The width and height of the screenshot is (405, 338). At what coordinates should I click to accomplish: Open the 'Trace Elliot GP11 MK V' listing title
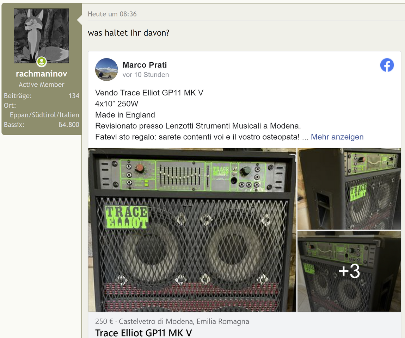tap(143, 333)
